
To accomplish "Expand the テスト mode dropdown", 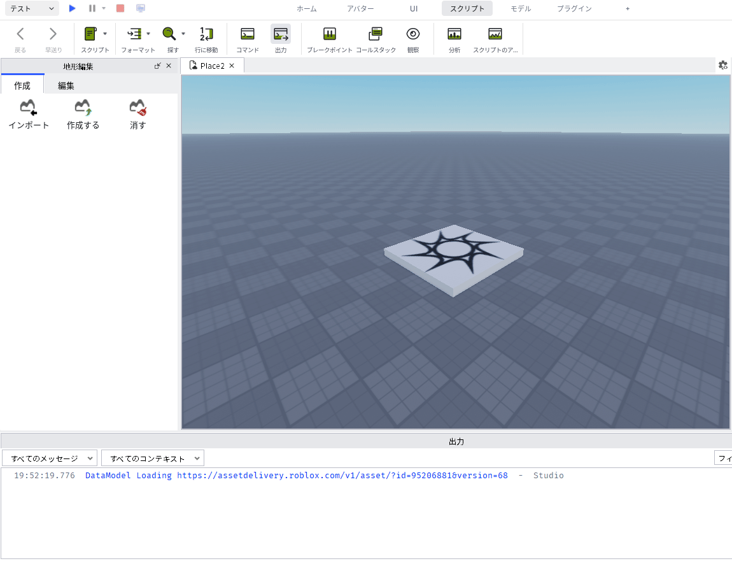I will 32,8.
